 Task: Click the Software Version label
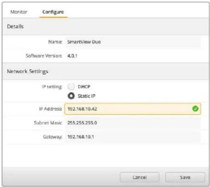click(44, 56)
